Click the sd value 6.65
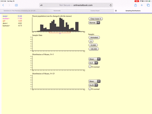 click(20, 21)
